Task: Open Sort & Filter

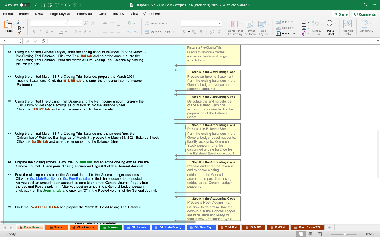Action: click(317, 28)
